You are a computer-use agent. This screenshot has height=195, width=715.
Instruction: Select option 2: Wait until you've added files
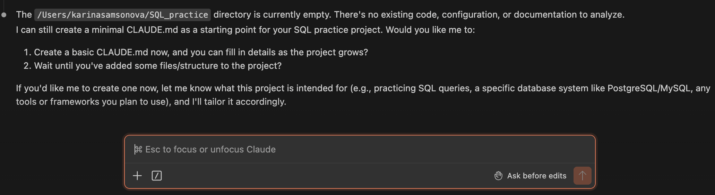point(158,66)
